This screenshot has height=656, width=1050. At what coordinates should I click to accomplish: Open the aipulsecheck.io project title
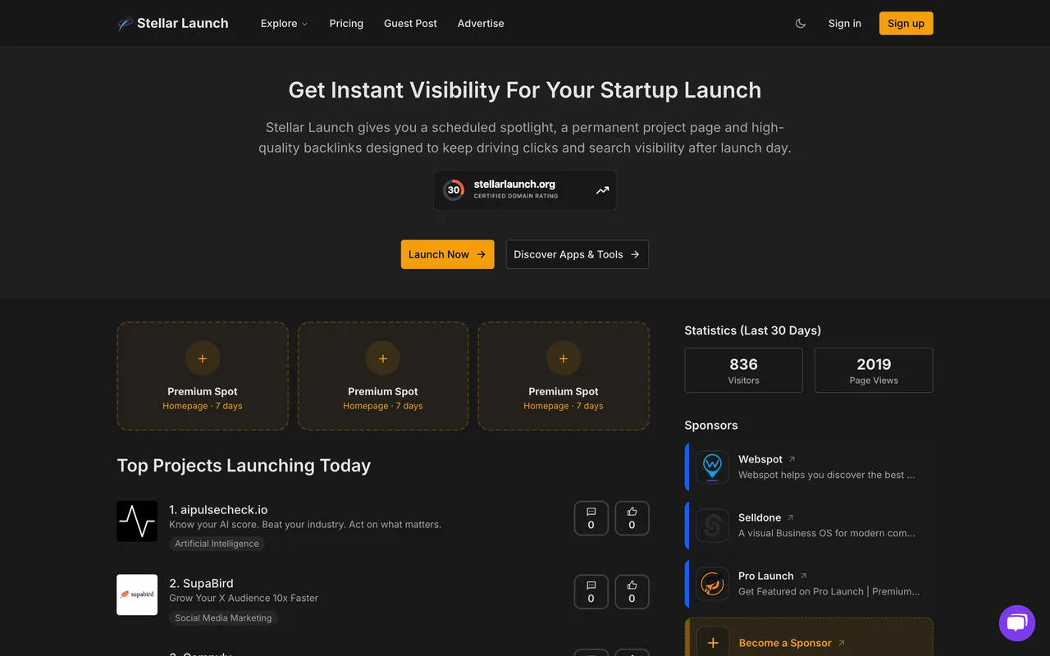(218, 510)
